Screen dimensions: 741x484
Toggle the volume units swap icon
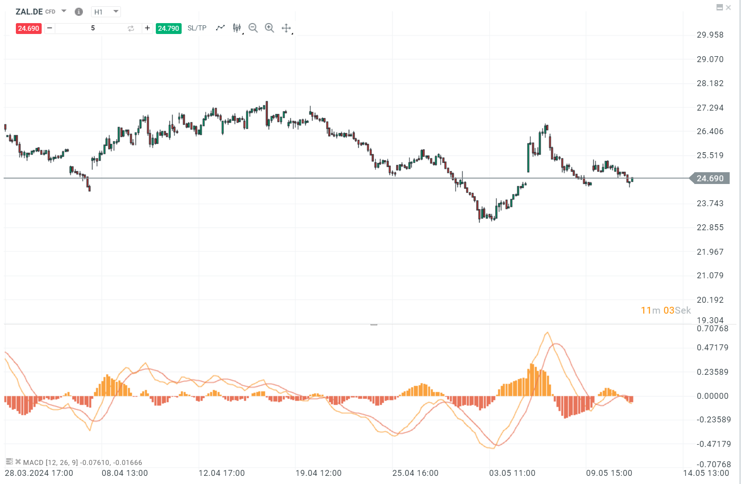[131, 29]
